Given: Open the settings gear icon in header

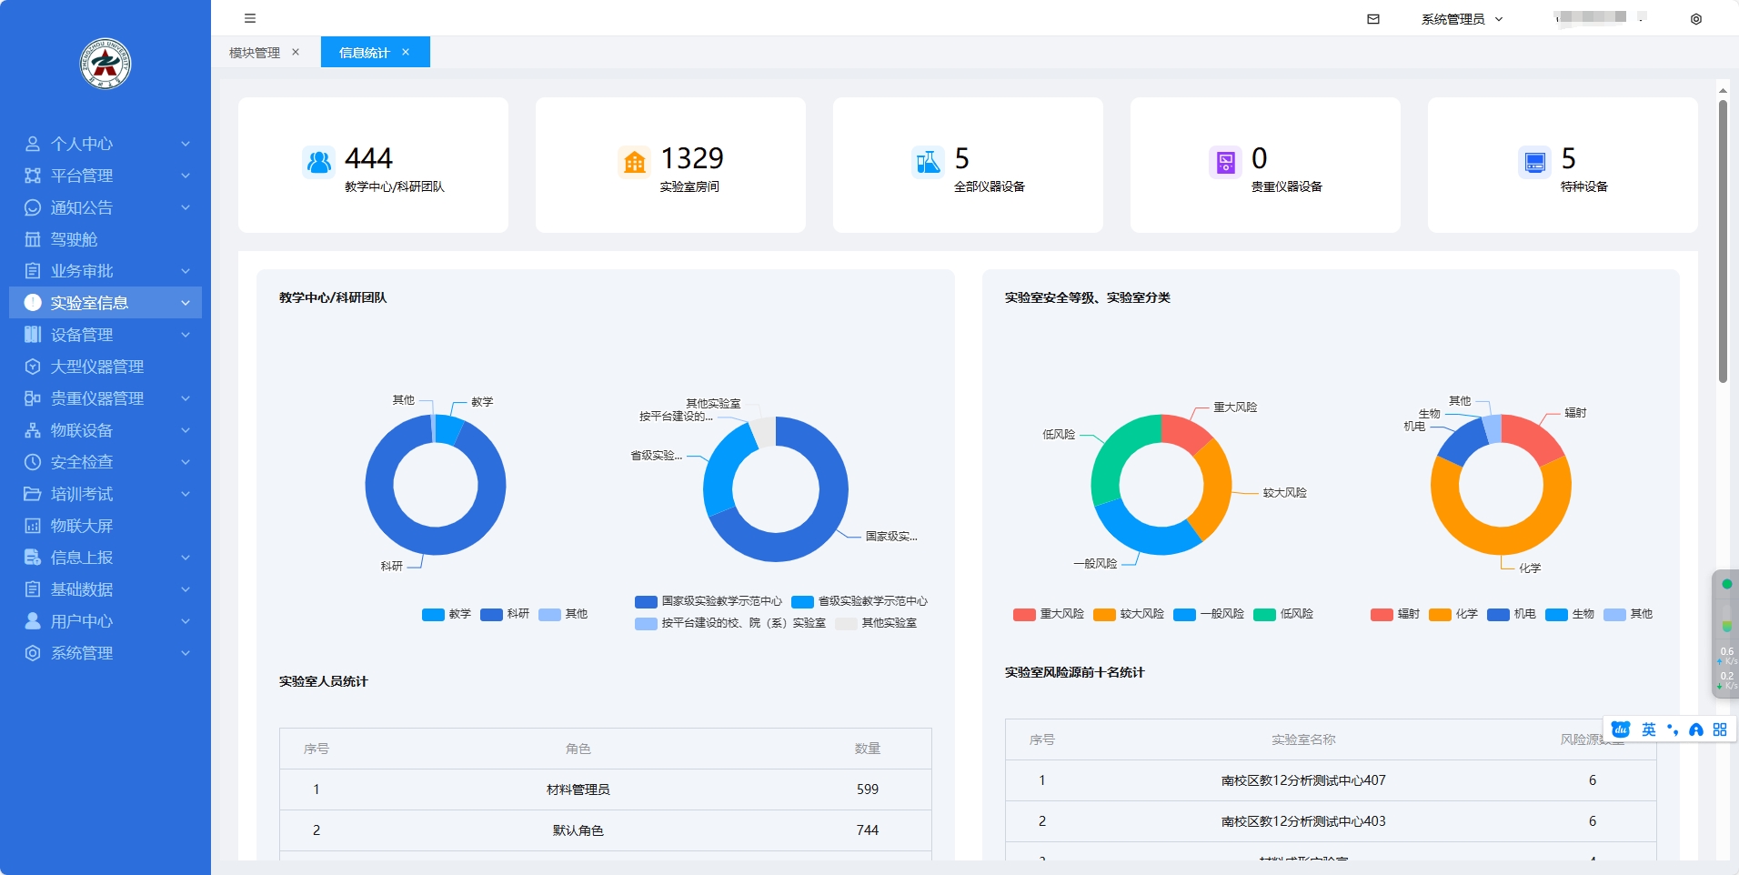Looking at the screenshot, I should [x=1696, y=19].
